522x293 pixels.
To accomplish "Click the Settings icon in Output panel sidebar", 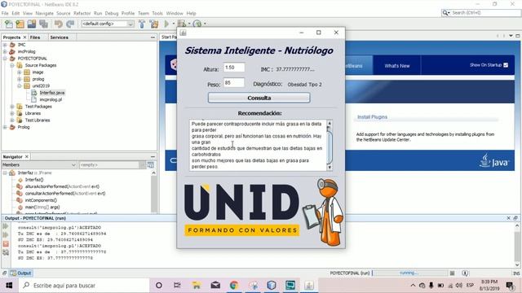I will click(6, 252).
